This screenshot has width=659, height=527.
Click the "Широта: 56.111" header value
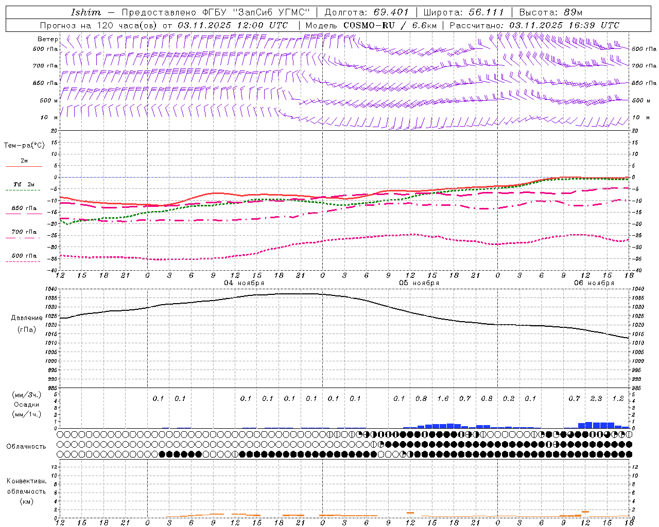click(463, 12)
